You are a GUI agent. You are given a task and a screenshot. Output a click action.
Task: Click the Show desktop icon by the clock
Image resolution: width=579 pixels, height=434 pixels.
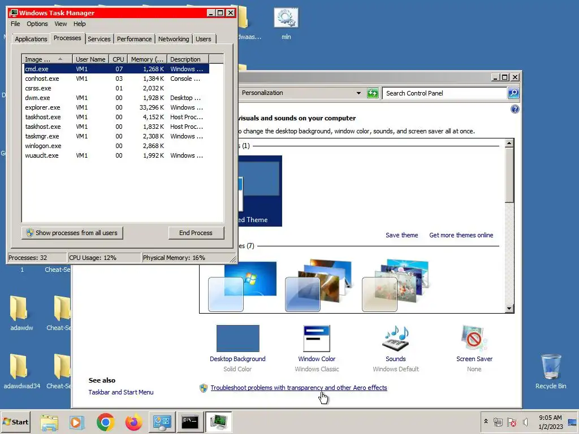[573, 423]
